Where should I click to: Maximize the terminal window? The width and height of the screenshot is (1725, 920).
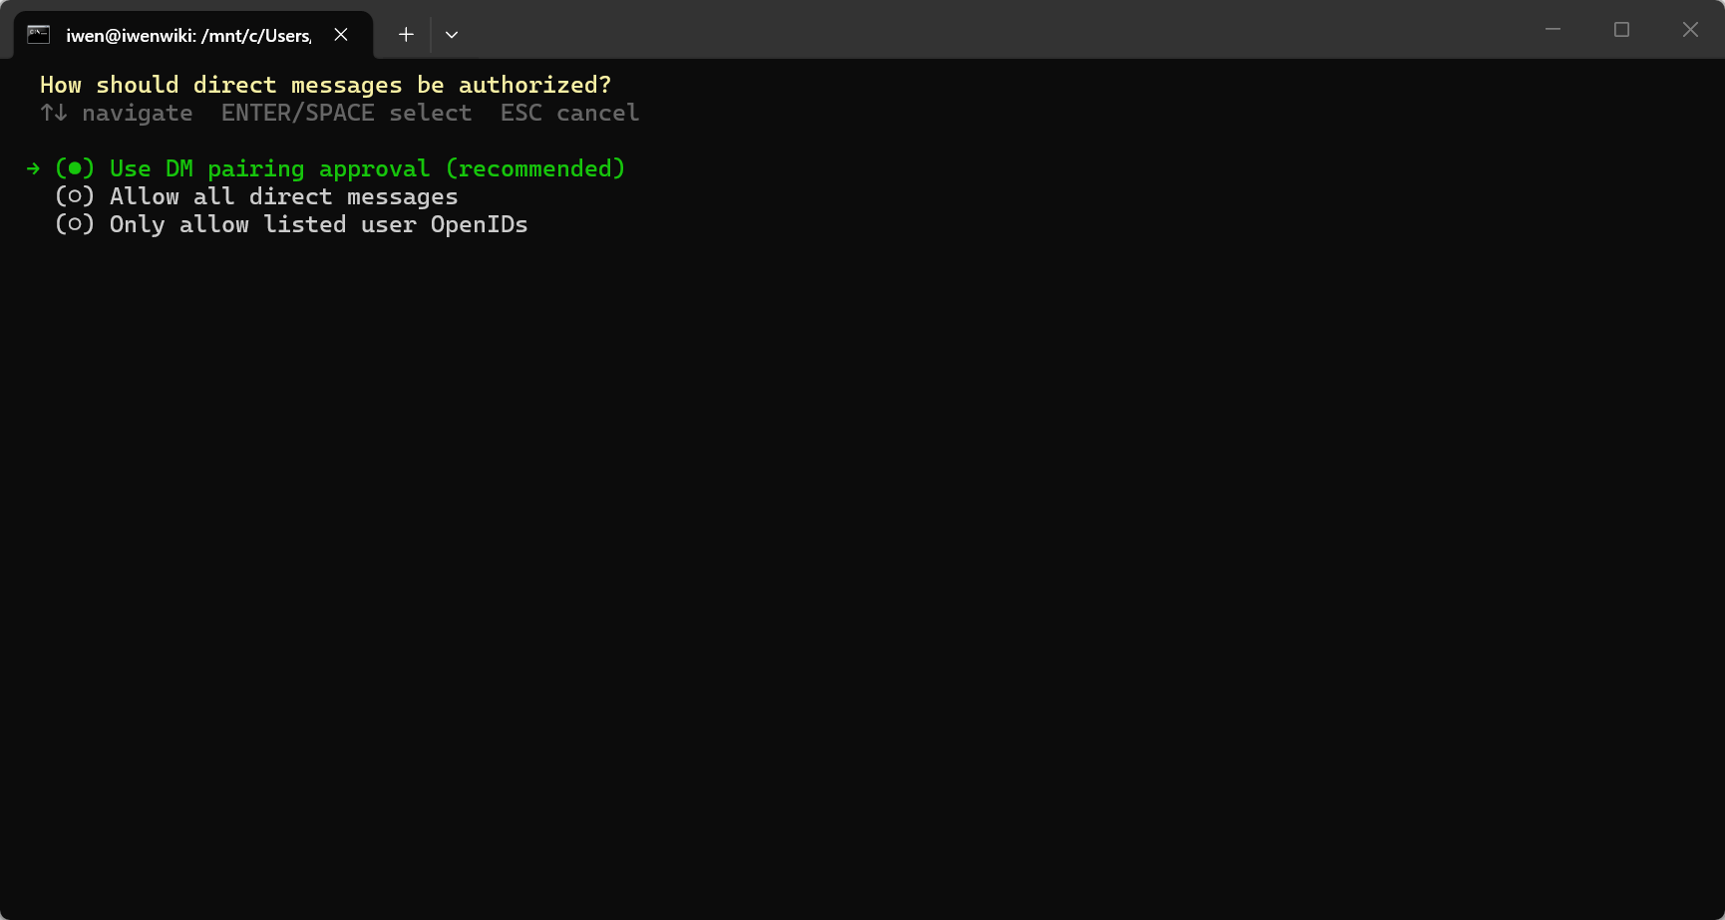1621,30
